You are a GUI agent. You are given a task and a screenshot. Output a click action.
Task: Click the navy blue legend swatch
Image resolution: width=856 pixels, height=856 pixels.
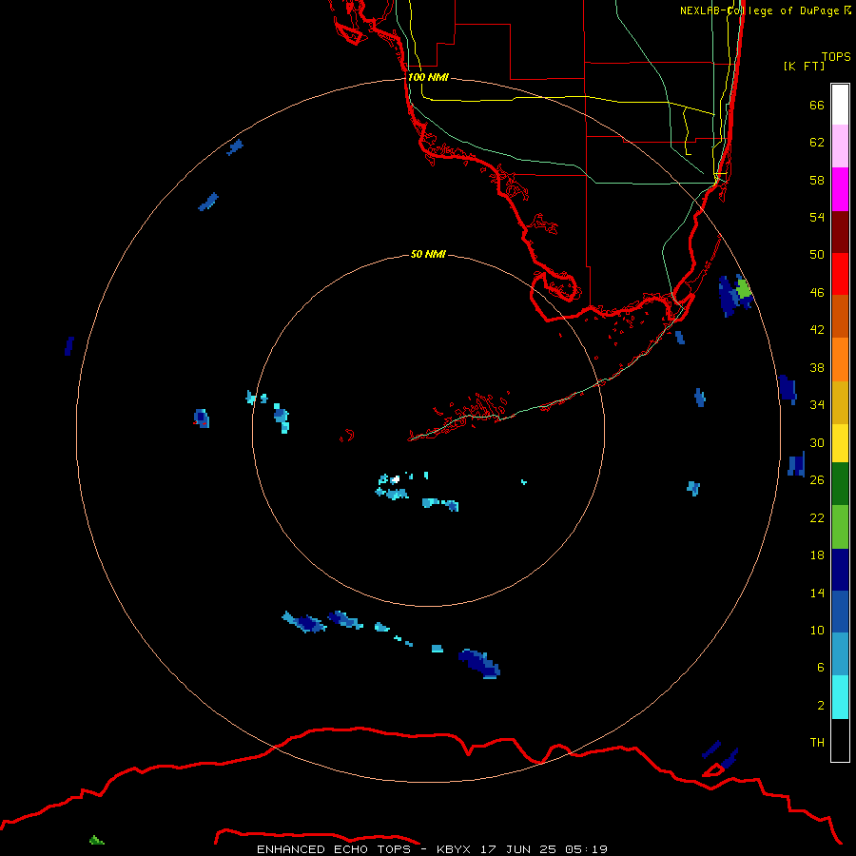pos(840,570)
